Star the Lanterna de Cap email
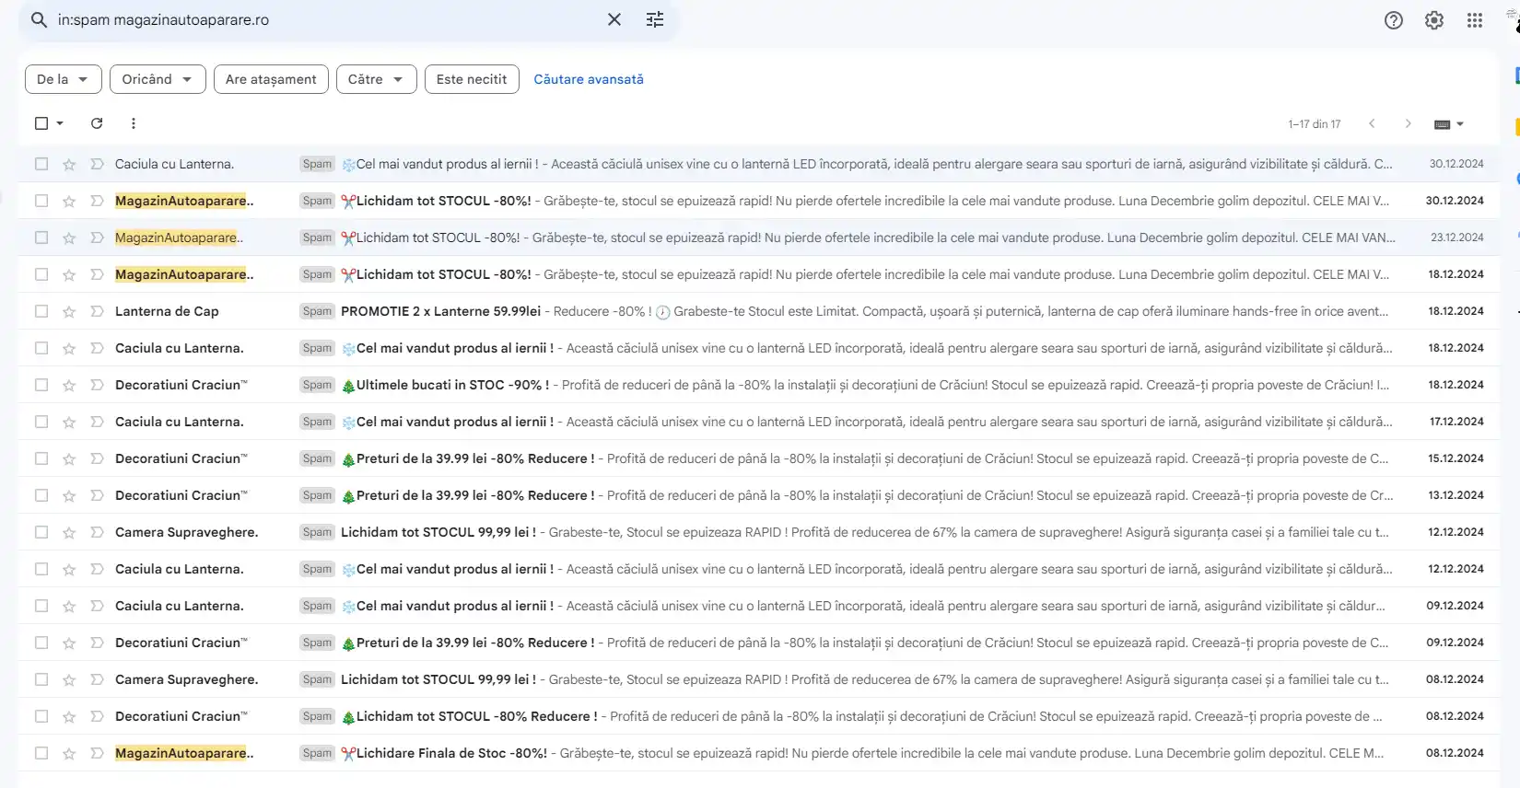This screenshot has height=788, width=1520. 69,312
